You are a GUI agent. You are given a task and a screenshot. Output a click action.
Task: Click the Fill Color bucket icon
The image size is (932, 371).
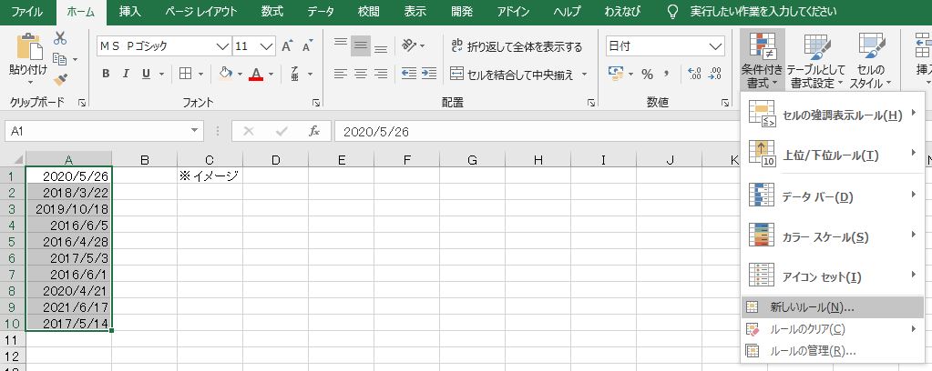click(225, 75)
